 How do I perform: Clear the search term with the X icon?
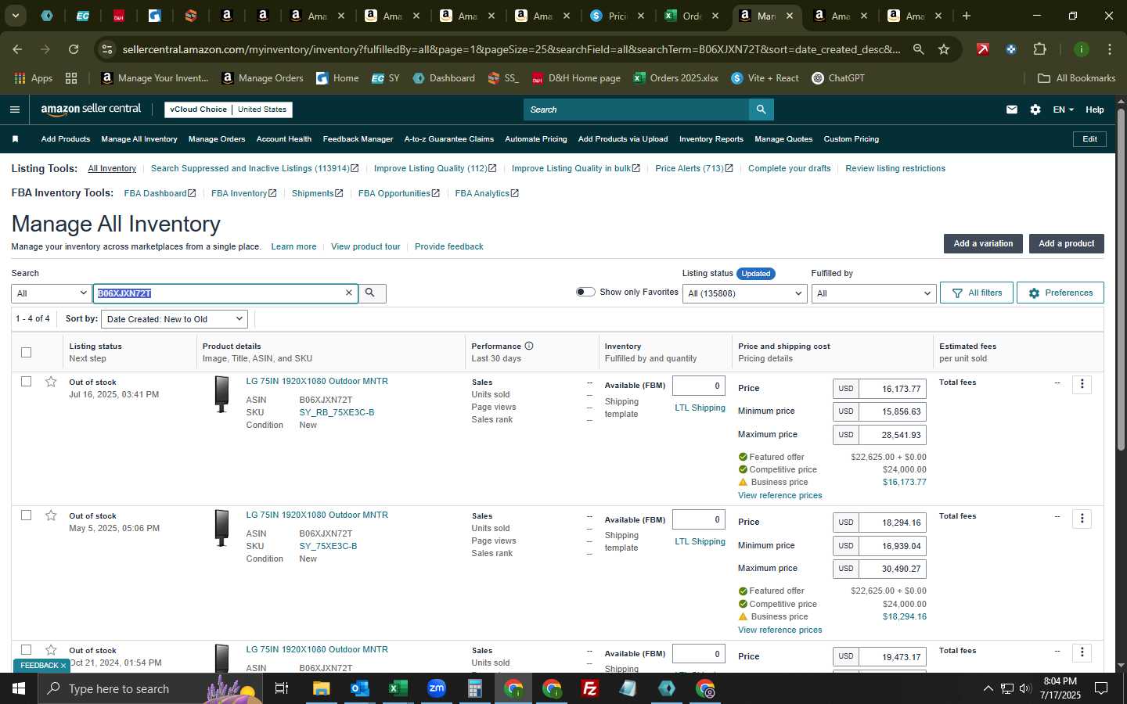point(349,293)
